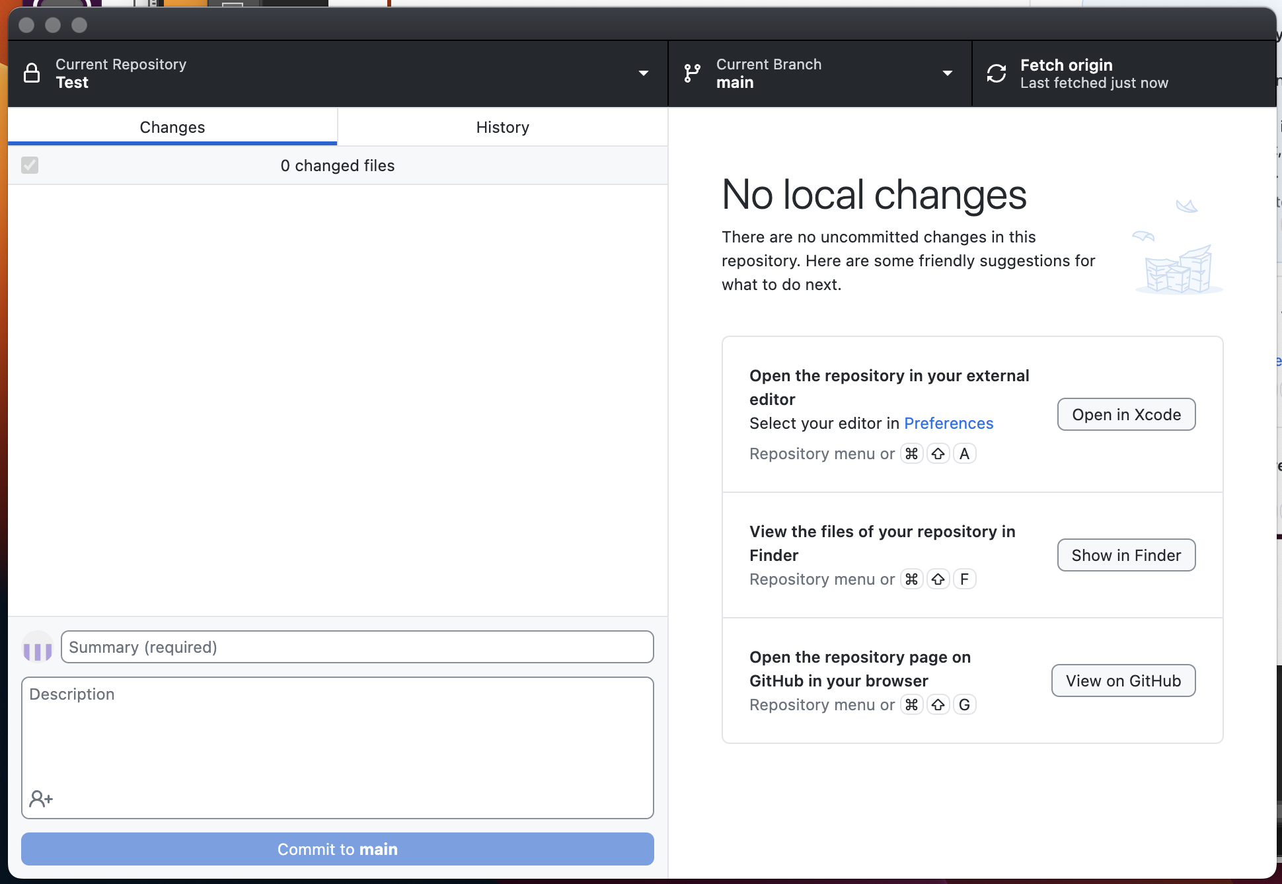Click the lock icon beside Current Repository
The image size is (1282, 884).
click(32, 73)
